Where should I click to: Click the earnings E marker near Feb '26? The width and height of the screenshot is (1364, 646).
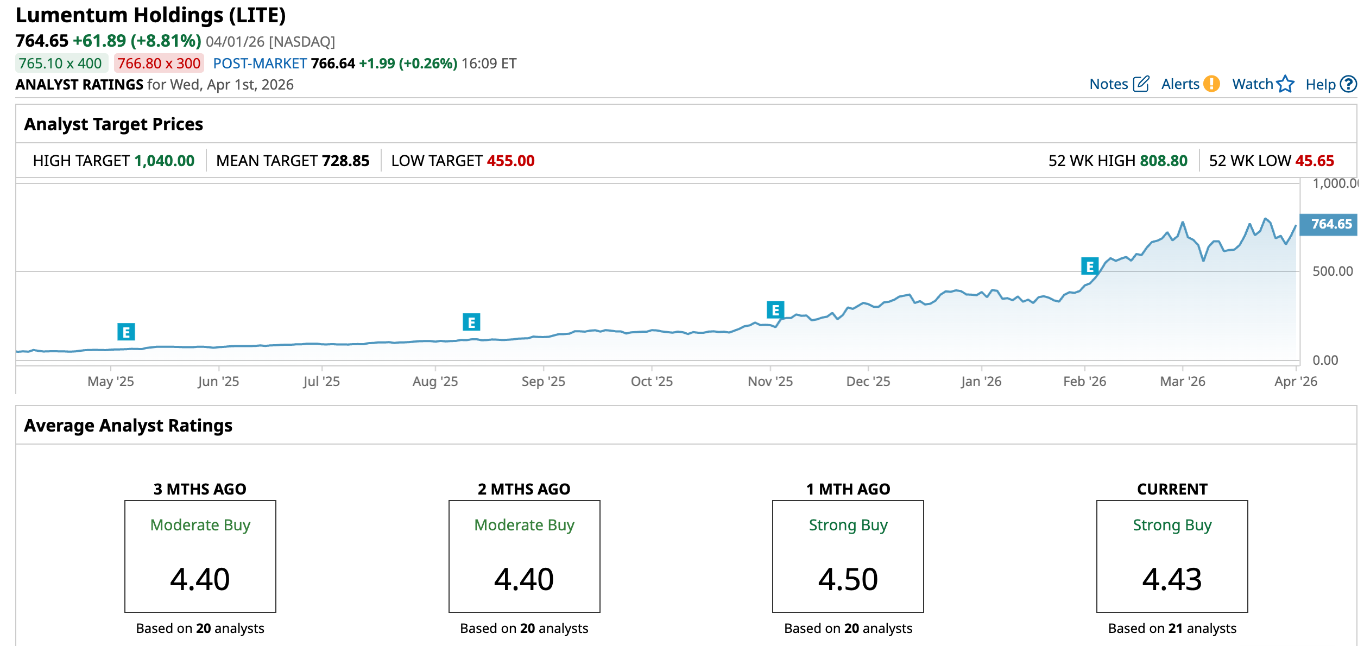[1089, 267]
